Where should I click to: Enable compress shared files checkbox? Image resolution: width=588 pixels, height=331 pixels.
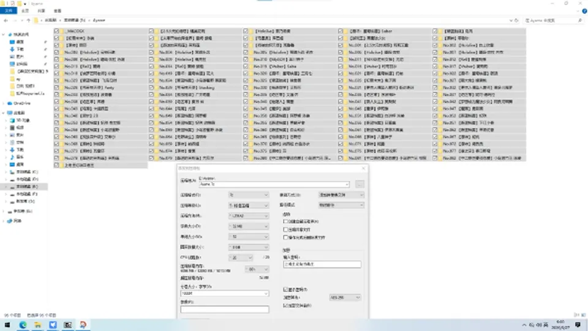pos(285,229)
